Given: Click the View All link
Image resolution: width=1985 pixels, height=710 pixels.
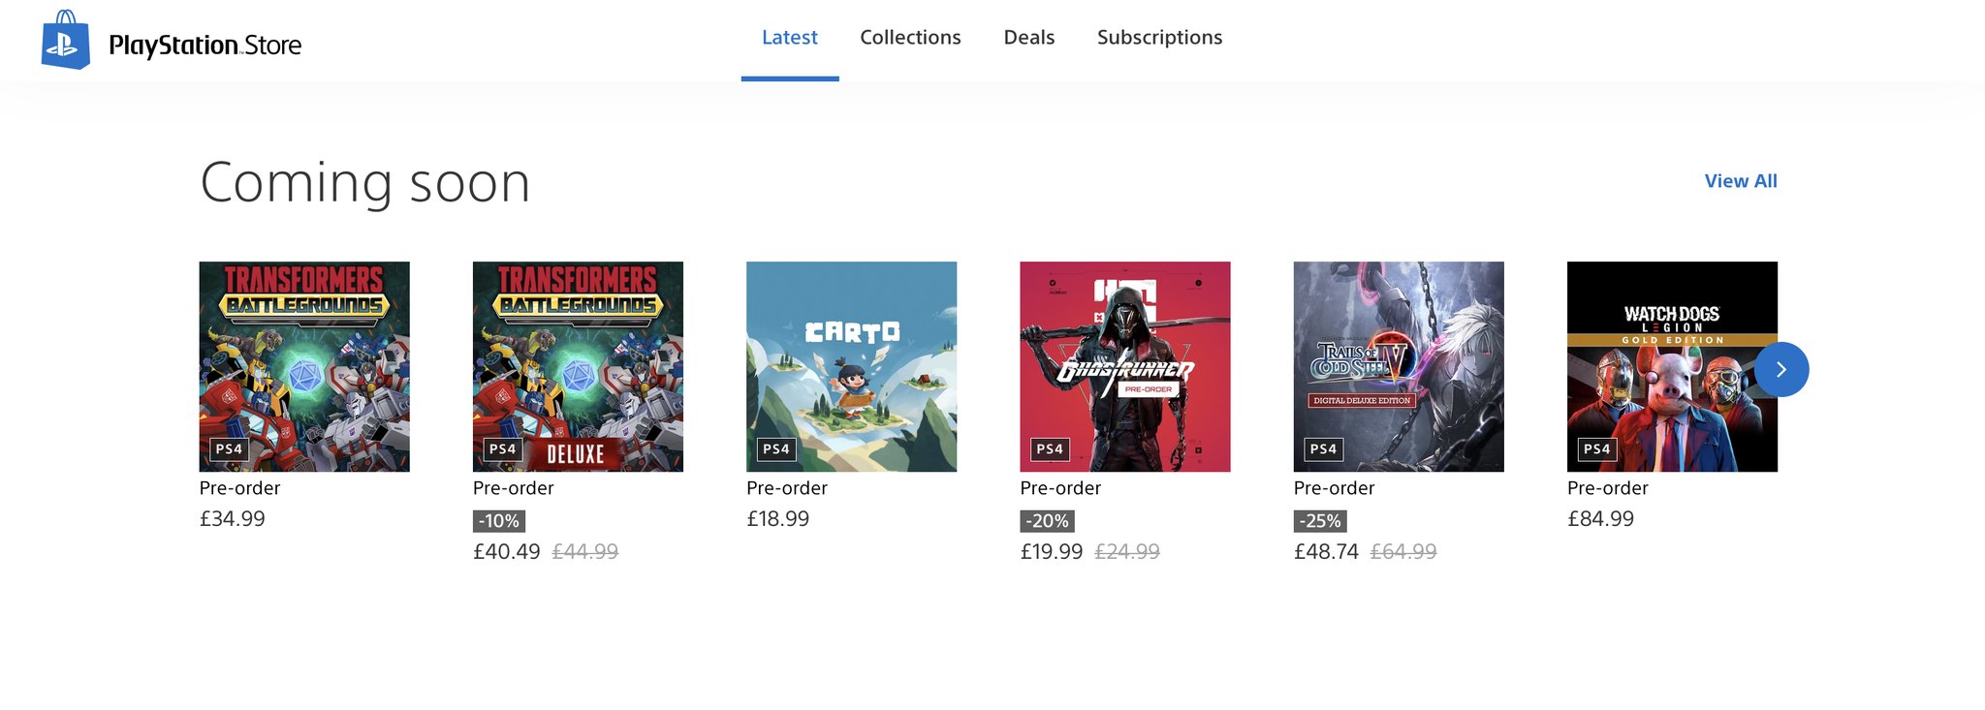Looking at the screenshot, I should click(x=1740, y=181).
